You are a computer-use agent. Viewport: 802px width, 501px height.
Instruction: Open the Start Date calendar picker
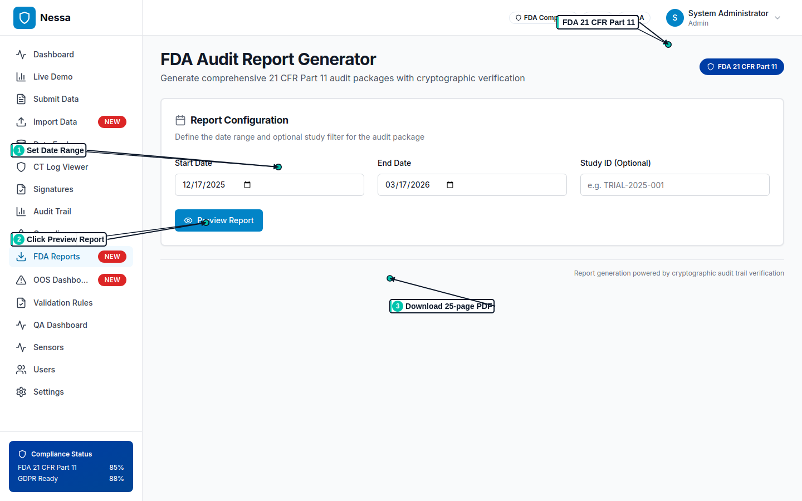click(x=247, y=184)
